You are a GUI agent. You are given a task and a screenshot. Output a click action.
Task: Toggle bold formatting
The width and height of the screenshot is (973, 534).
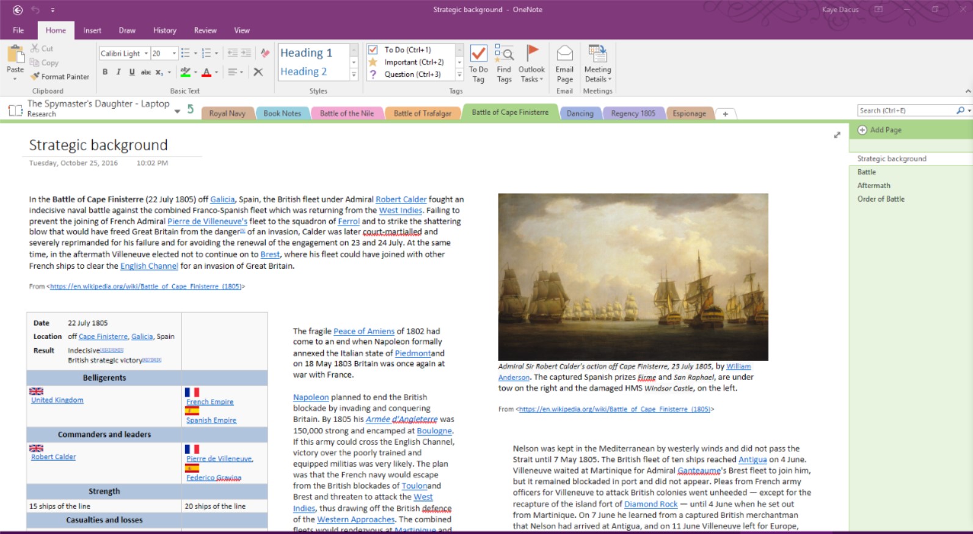click(x=105, y=72)
